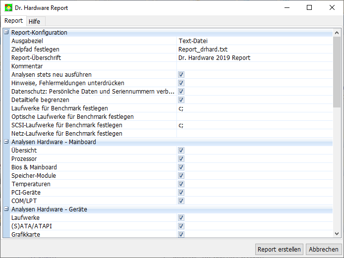The image size is (344, 258).
Task: Collapse the Report-Konfiguration section
Action: tap(6, 33)
